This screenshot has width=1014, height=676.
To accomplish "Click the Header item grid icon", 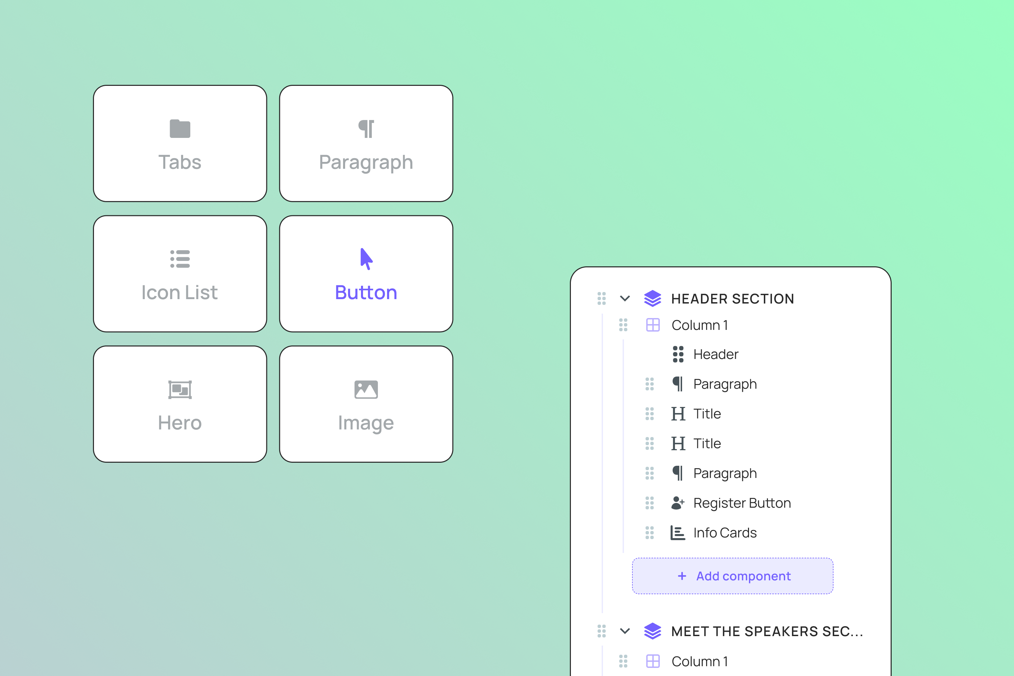I will [x=678, y=354].
